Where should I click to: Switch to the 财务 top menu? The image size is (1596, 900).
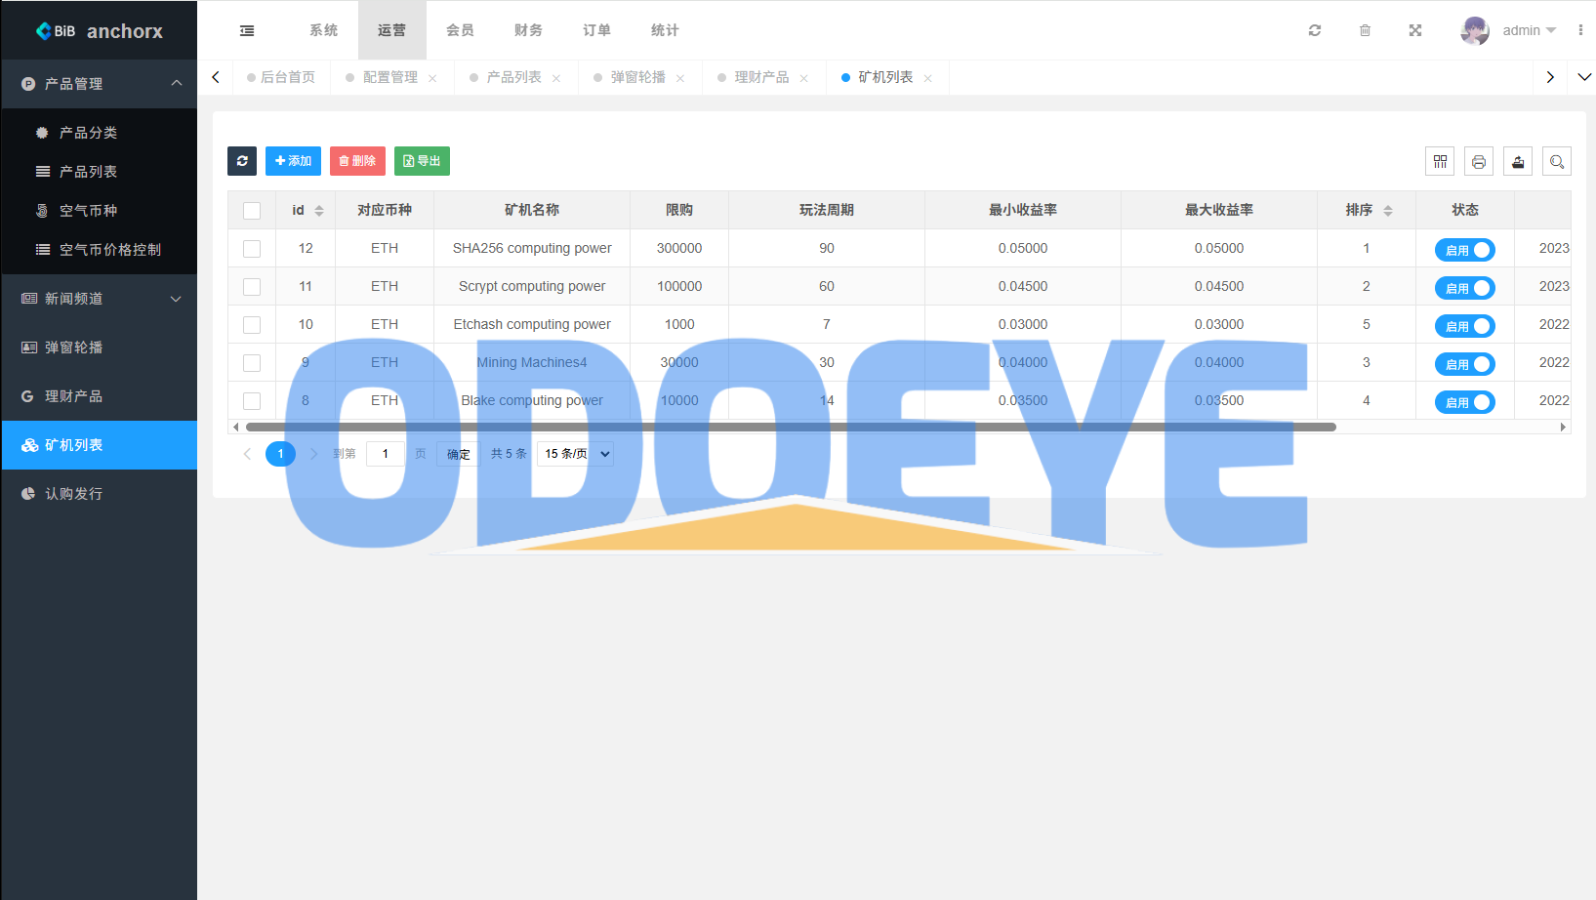click(528, 31)
